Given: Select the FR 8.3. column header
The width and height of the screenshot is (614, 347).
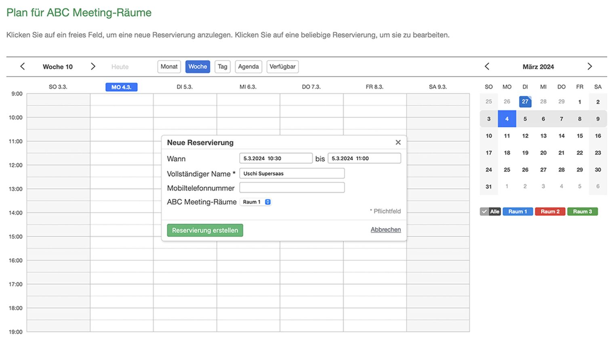Looking at the screenshot, I should [374, 87].
